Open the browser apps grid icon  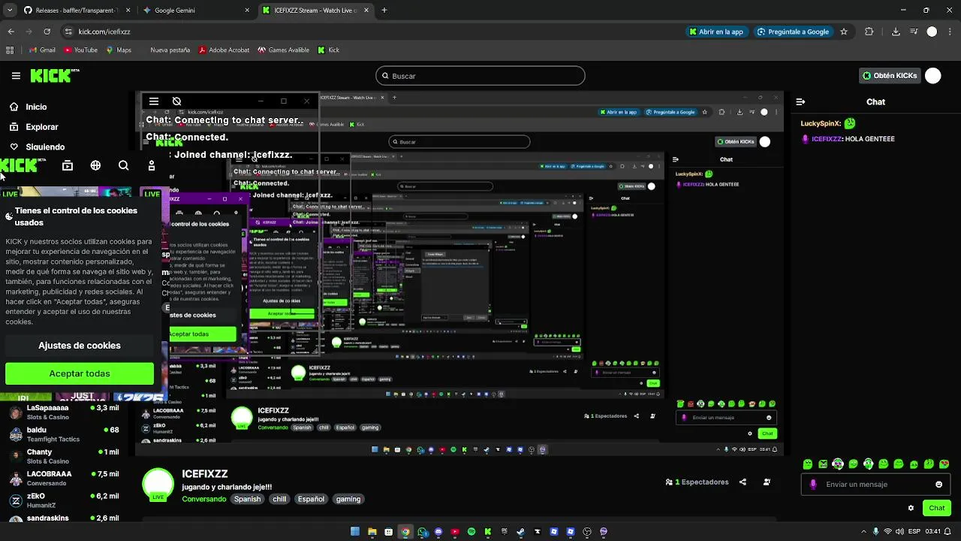[10, 50]
